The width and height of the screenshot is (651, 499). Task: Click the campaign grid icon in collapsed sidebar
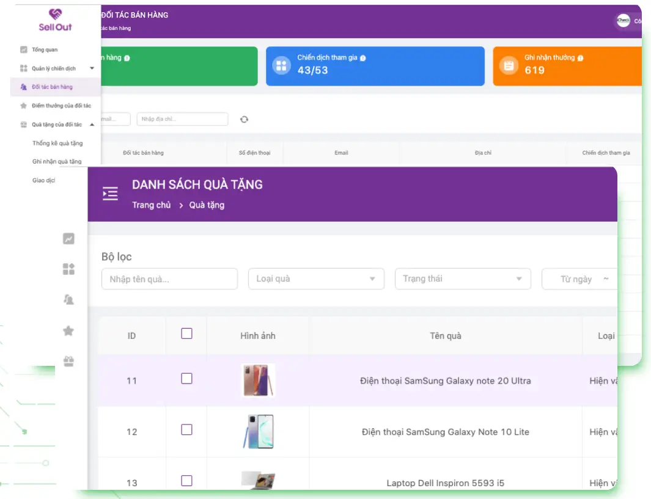pyautogui.click(x=68, y=269)
